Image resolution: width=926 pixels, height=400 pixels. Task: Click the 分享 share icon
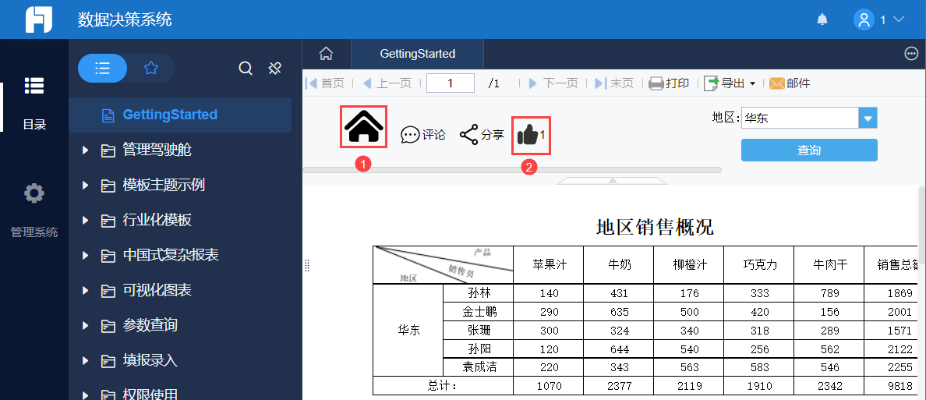tap(469, 135)
